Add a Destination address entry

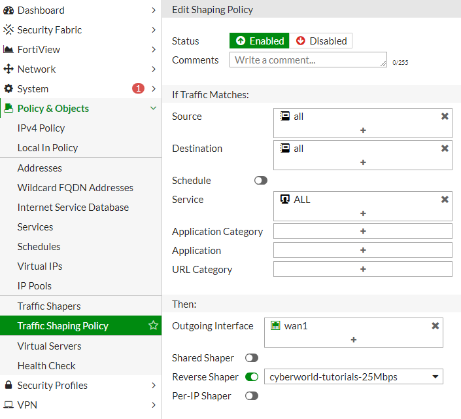click(363, 162)
